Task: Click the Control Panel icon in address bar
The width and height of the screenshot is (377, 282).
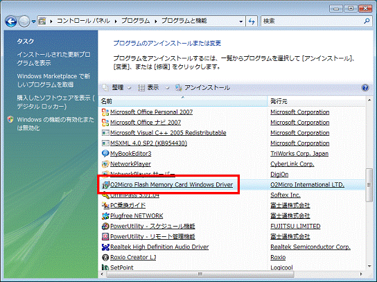Action: tap(42, 21)
